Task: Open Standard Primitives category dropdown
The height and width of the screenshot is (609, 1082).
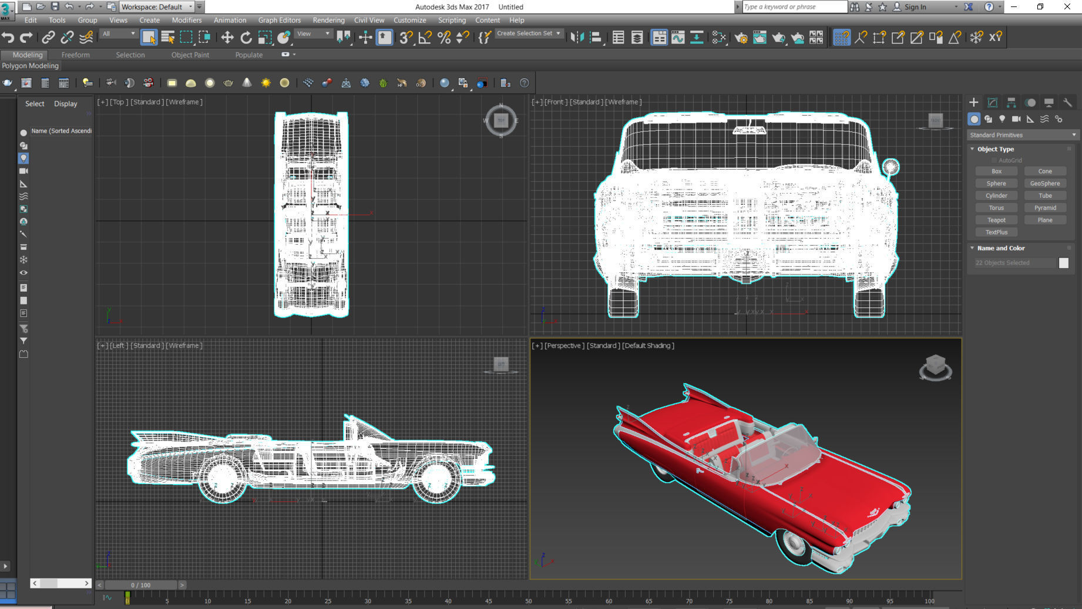Action: (1022, 135)
